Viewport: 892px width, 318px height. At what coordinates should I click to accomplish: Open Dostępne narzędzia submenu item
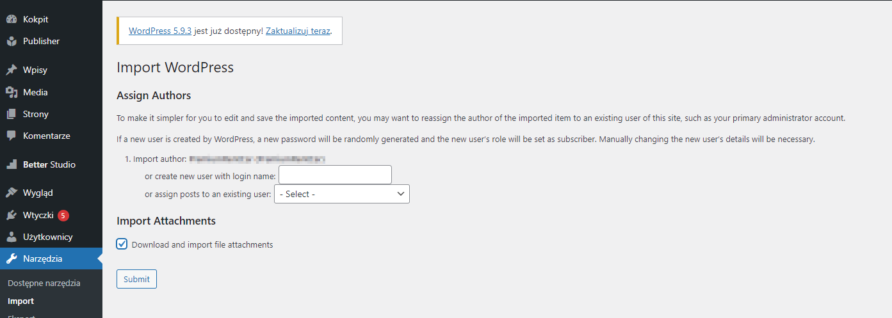point(44,283)
